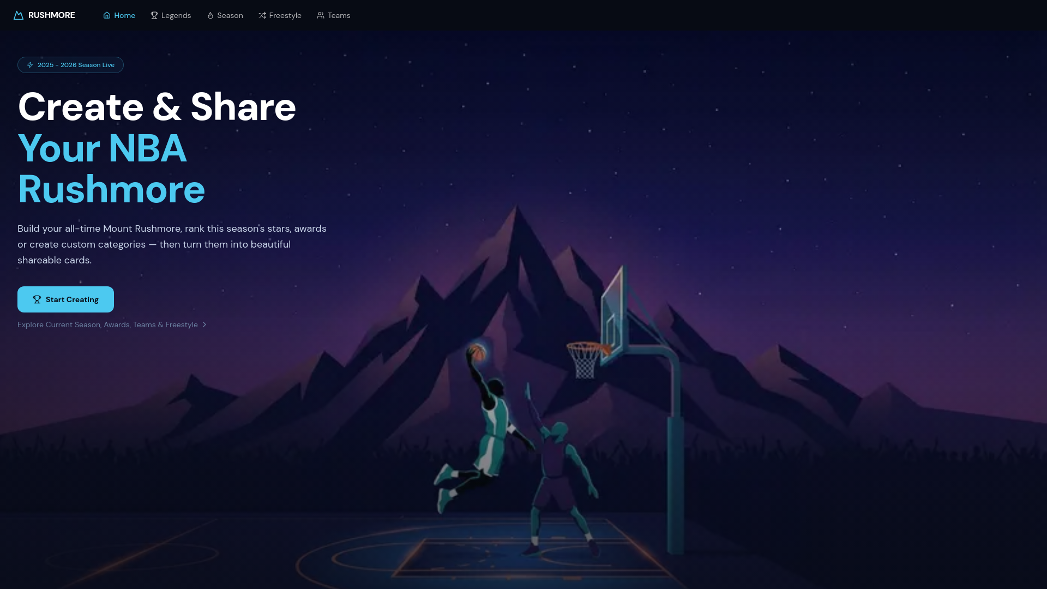Click the Create & Share headline
The image size is (1047, 589).
157,107
